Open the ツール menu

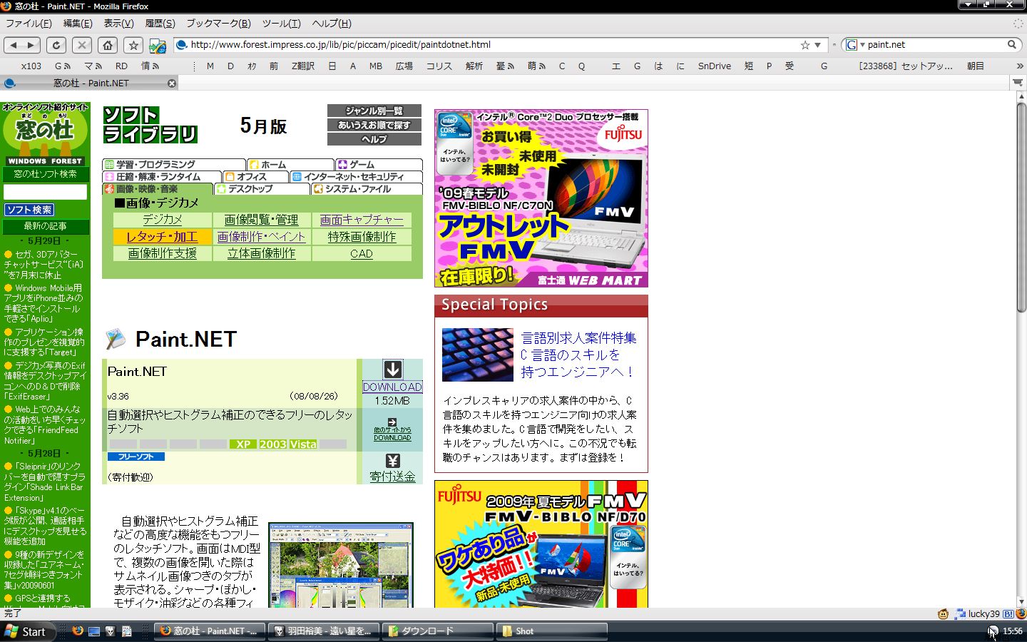tap(282, 24)
